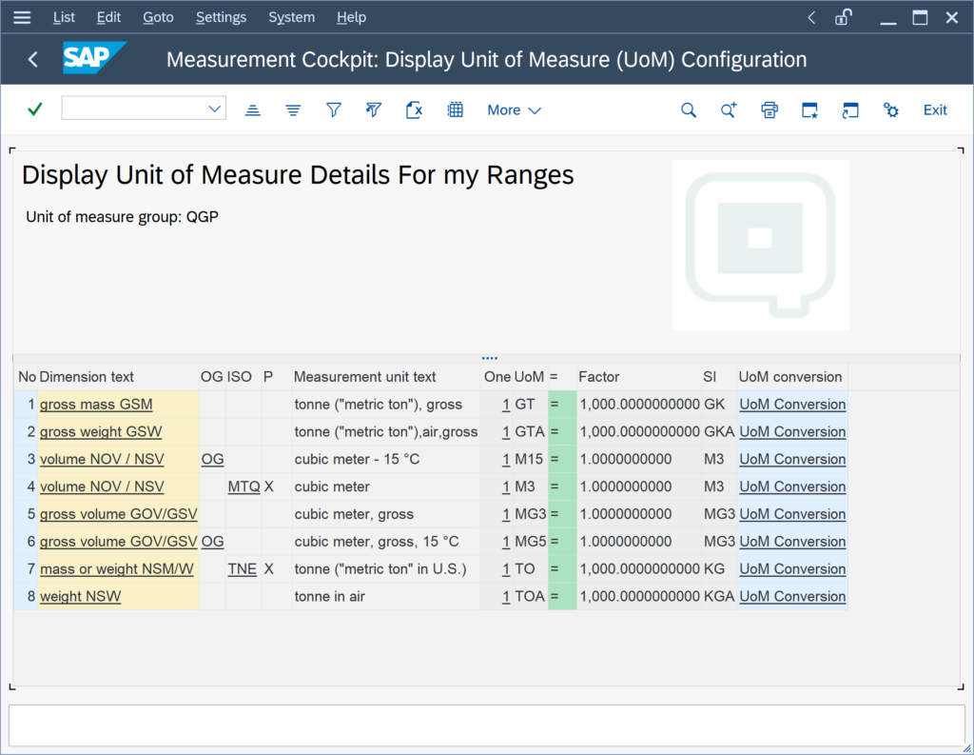Open the 'weight NSW' dimension link
The image size is (974, 755).
tap(80, 596)
